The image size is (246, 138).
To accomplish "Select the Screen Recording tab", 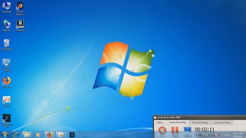I will pos(177,122).
